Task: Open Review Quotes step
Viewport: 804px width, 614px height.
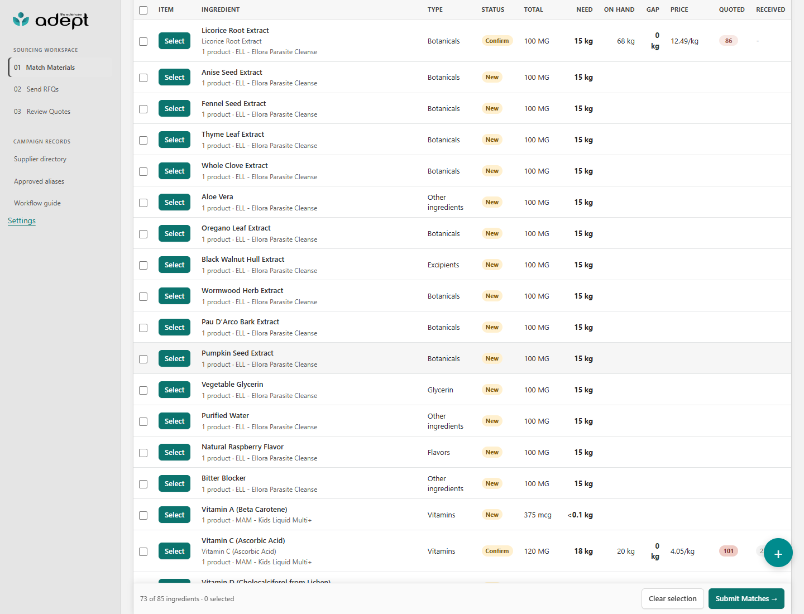Action: click(60, 112)
